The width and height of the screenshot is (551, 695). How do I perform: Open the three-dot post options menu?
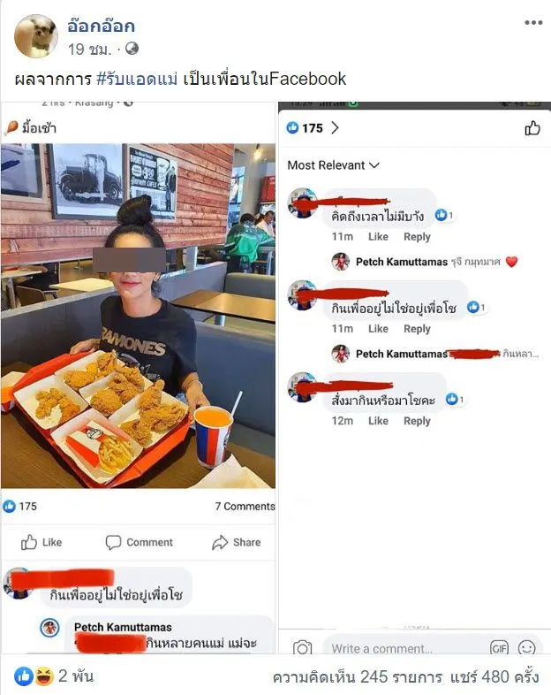point(533,23)
